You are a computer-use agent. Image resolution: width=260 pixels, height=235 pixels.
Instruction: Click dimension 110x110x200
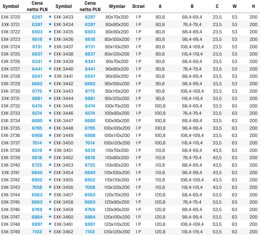pos(117,180)
